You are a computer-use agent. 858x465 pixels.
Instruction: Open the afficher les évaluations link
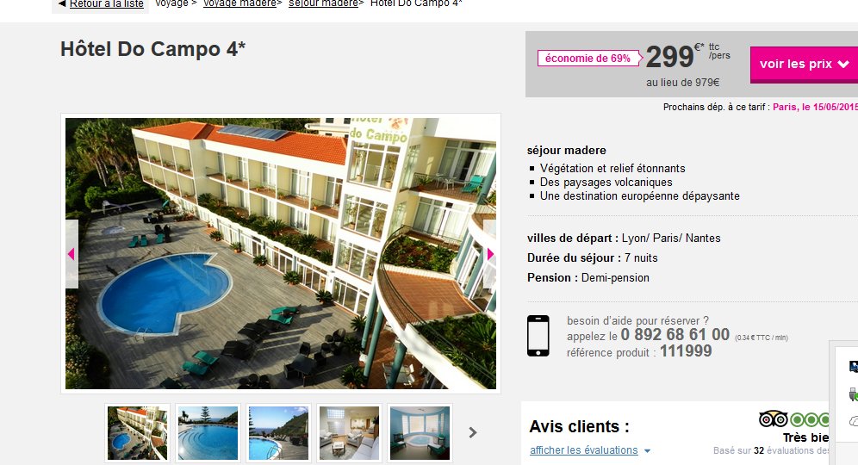[x=584, y=450]
